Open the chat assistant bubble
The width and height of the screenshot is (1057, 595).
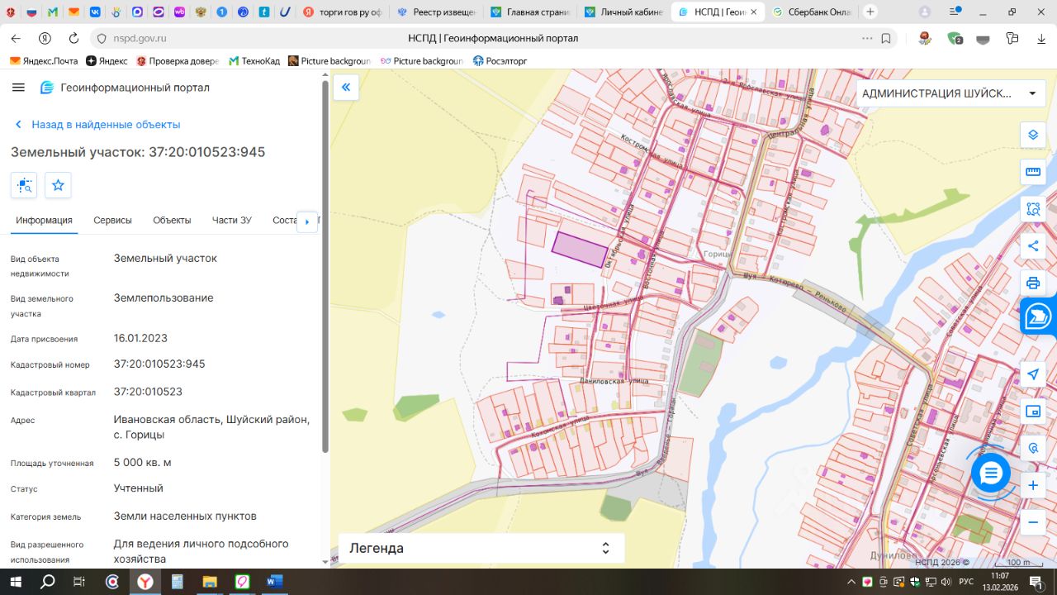pyautogui.click(x=991, y=473)
